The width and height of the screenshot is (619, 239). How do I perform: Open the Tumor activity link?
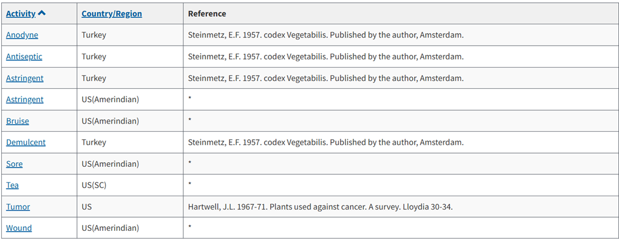tap(18, 206)
